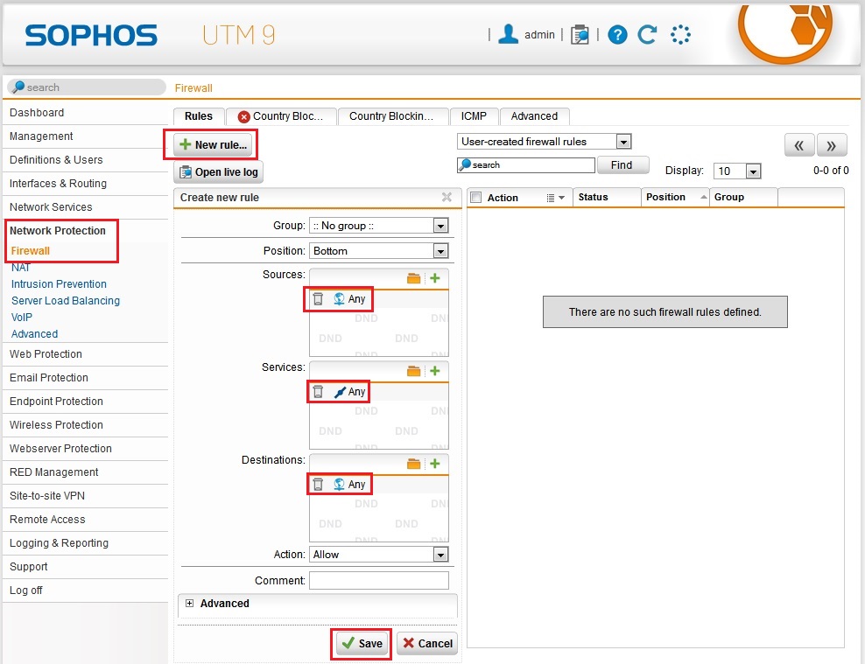Viewport: 865px width, 664px height.
Task: Remove Any from Destinations via trash icon
Action: pos(319,484)
